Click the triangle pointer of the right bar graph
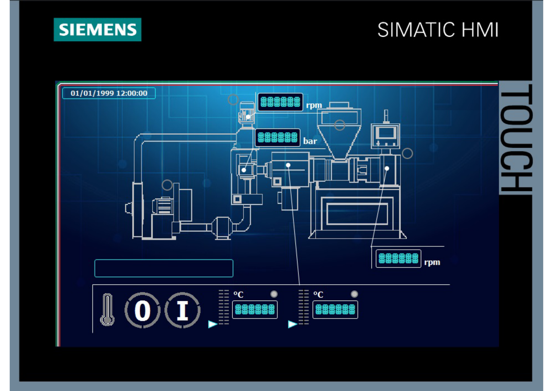Image resolution: width=553 pixels, height=391 pixels. coord(293,324)
